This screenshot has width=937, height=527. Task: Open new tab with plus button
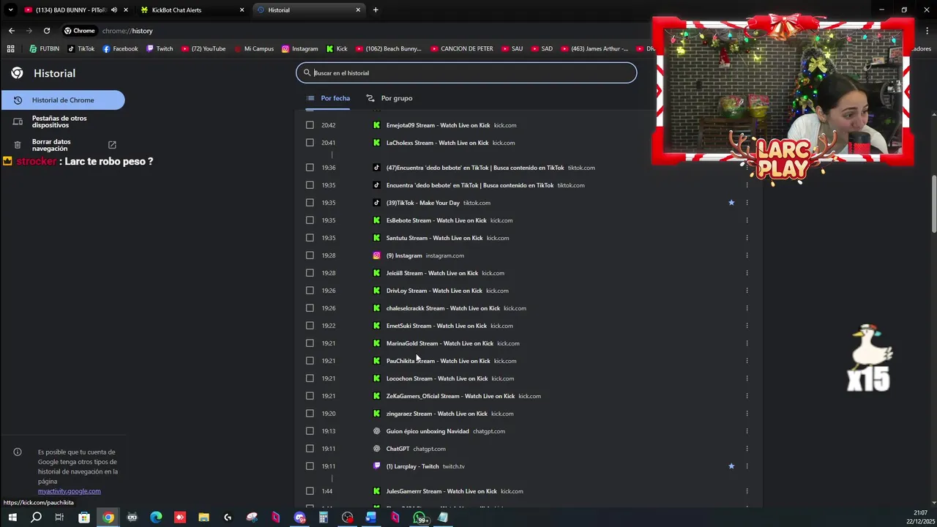point(376,10)
